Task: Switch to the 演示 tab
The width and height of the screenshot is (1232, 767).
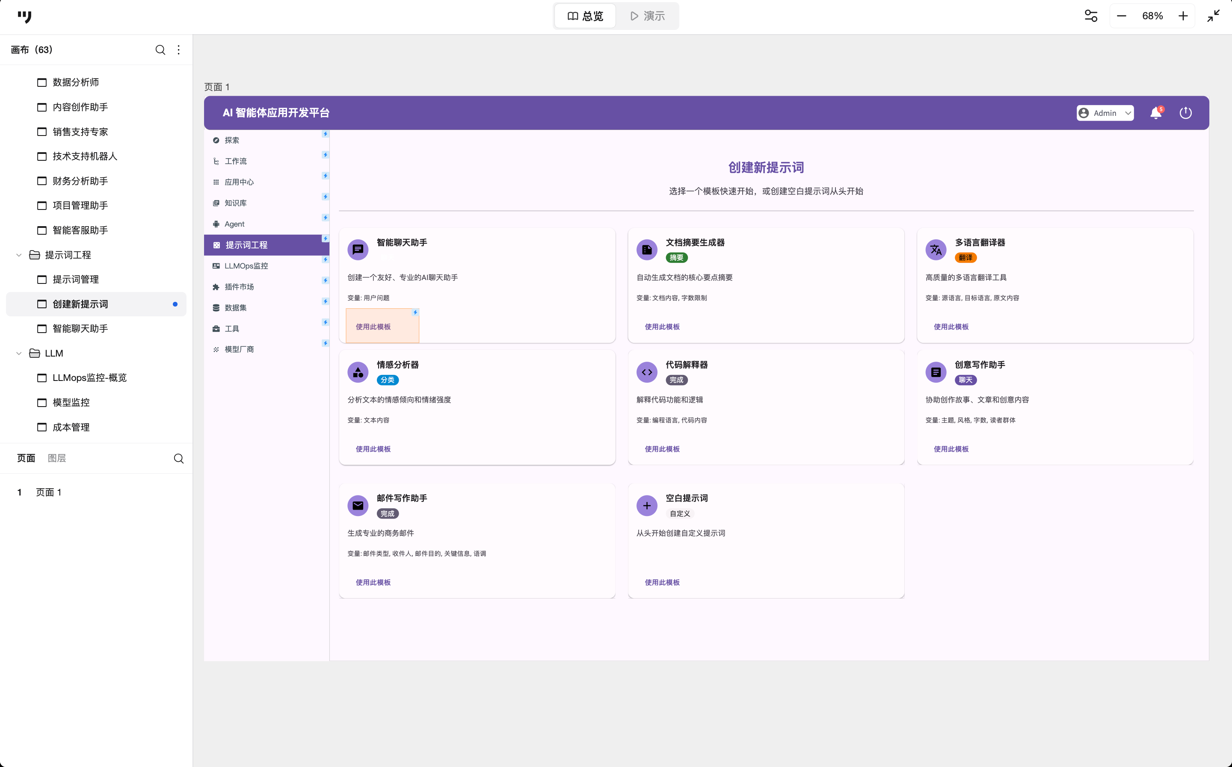Action: pos(647,16)
